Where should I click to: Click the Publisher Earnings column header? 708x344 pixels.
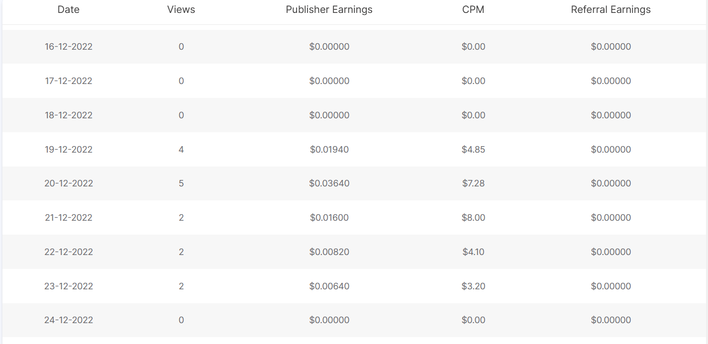click(329, 9)
